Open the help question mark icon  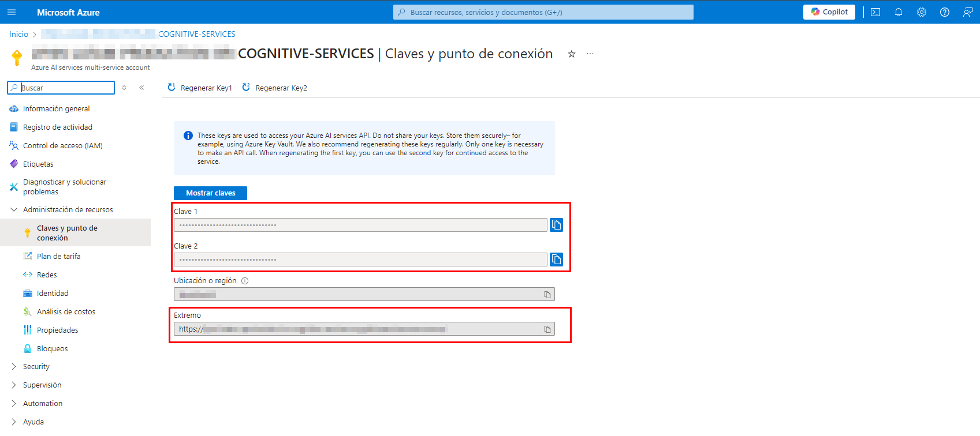point(945,12)
